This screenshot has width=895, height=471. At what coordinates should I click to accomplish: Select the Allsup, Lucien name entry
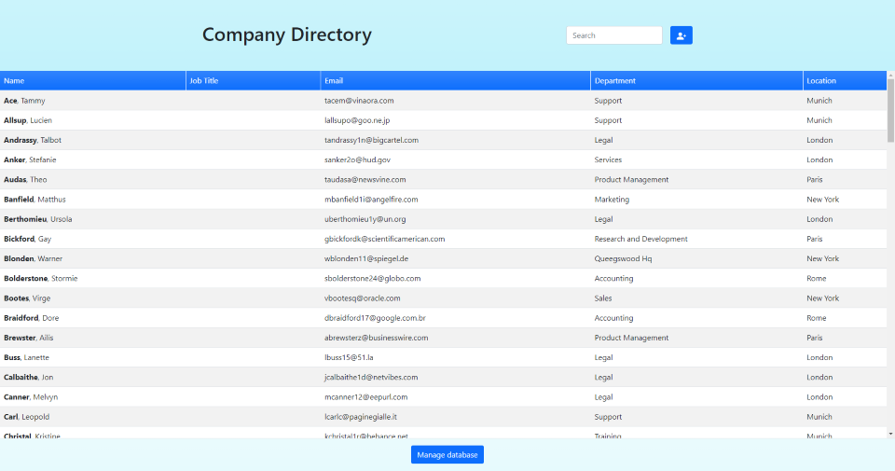28,120
